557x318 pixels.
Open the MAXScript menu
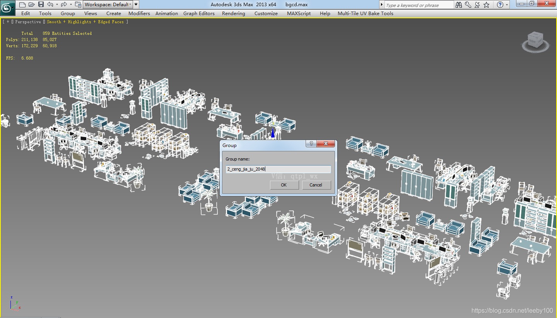click(x=299, y=13)
